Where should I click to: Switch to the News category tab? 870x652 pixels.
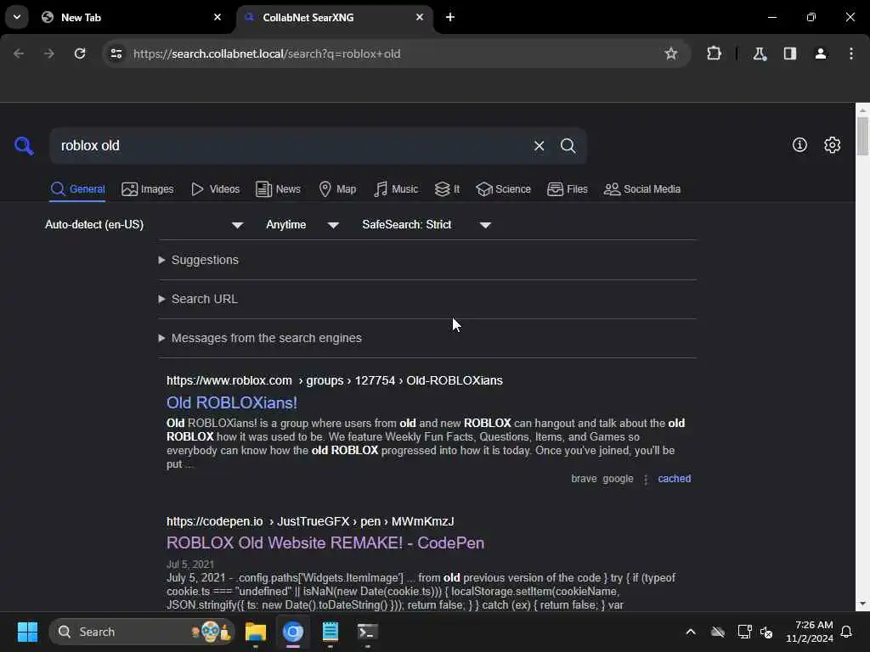[278, 189]
